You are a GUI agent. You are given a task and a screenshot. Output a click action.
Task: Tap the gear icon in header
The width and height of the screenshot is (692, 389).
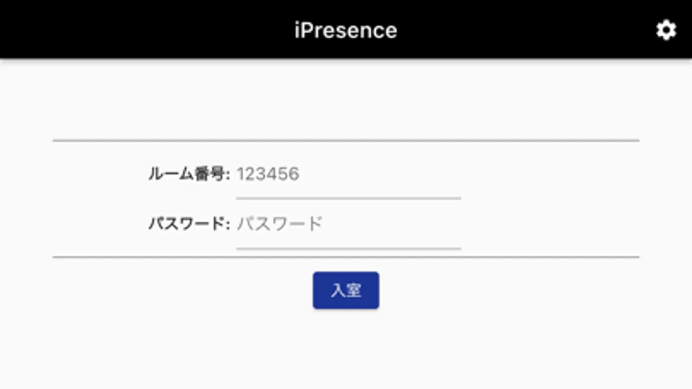[666, 30]
